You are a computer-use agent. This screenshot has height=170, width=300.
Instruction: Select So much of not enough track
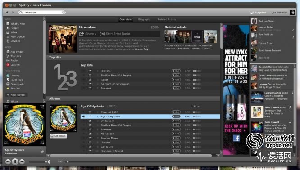pyautogui.click(x=115, y=84)
